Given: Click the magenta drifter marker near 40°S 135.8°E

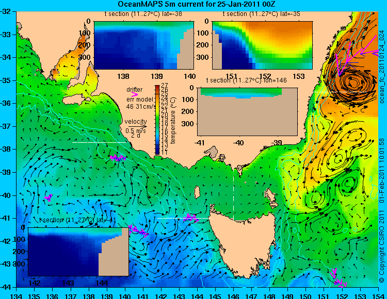Looking at the screenshot, I should pos(48,197).
